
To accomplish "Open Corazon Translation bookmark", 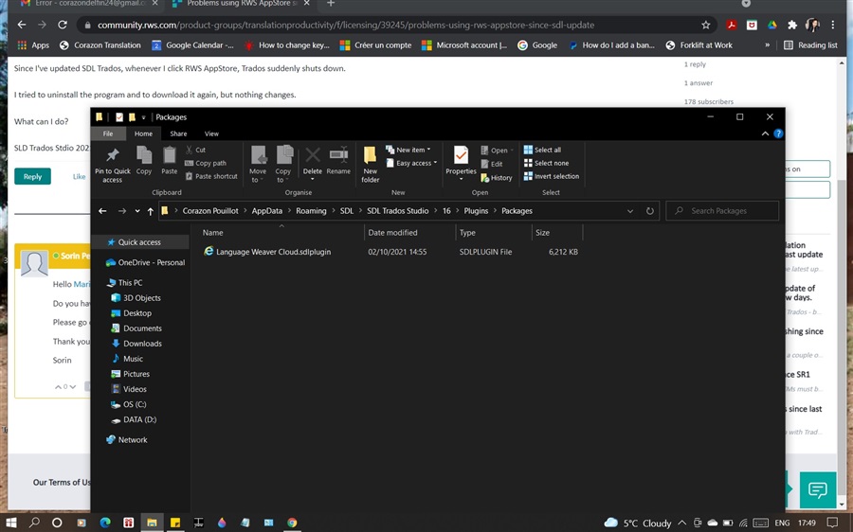I will pos(100,45).
